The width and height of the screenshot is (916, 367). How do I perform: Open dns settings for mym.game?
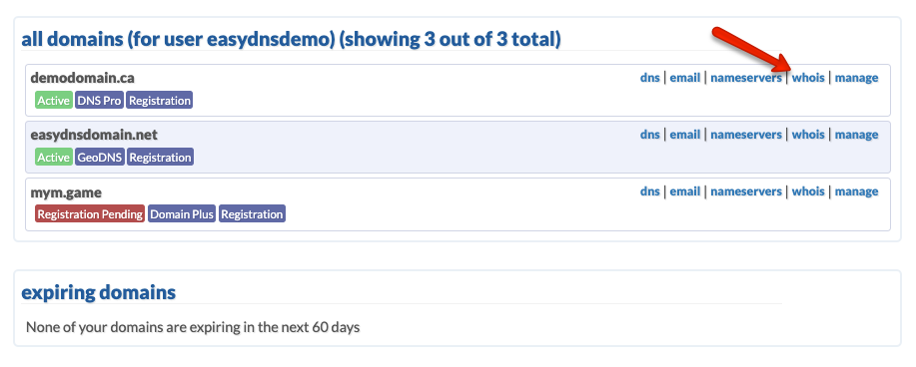click(649, 191)
